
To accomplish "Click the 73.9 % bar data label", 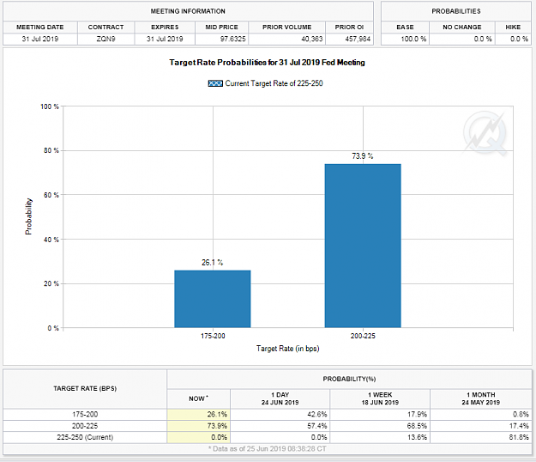I will click(x=363, y=156).
